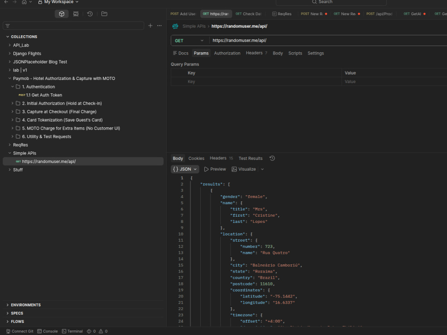Screen dimensions: 447x335
Task: Open the JSON format dropdown
Action: (x=185, y=169)
